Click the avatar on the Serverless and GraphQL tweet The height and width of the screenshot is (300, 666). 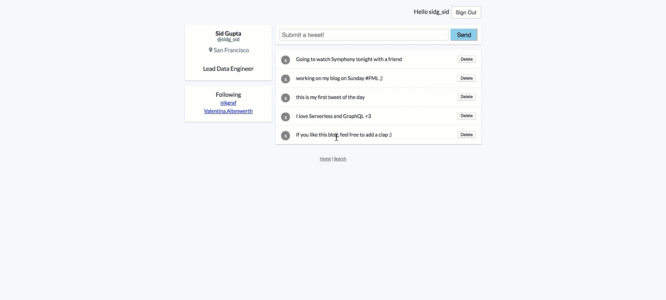click(285, 117)
